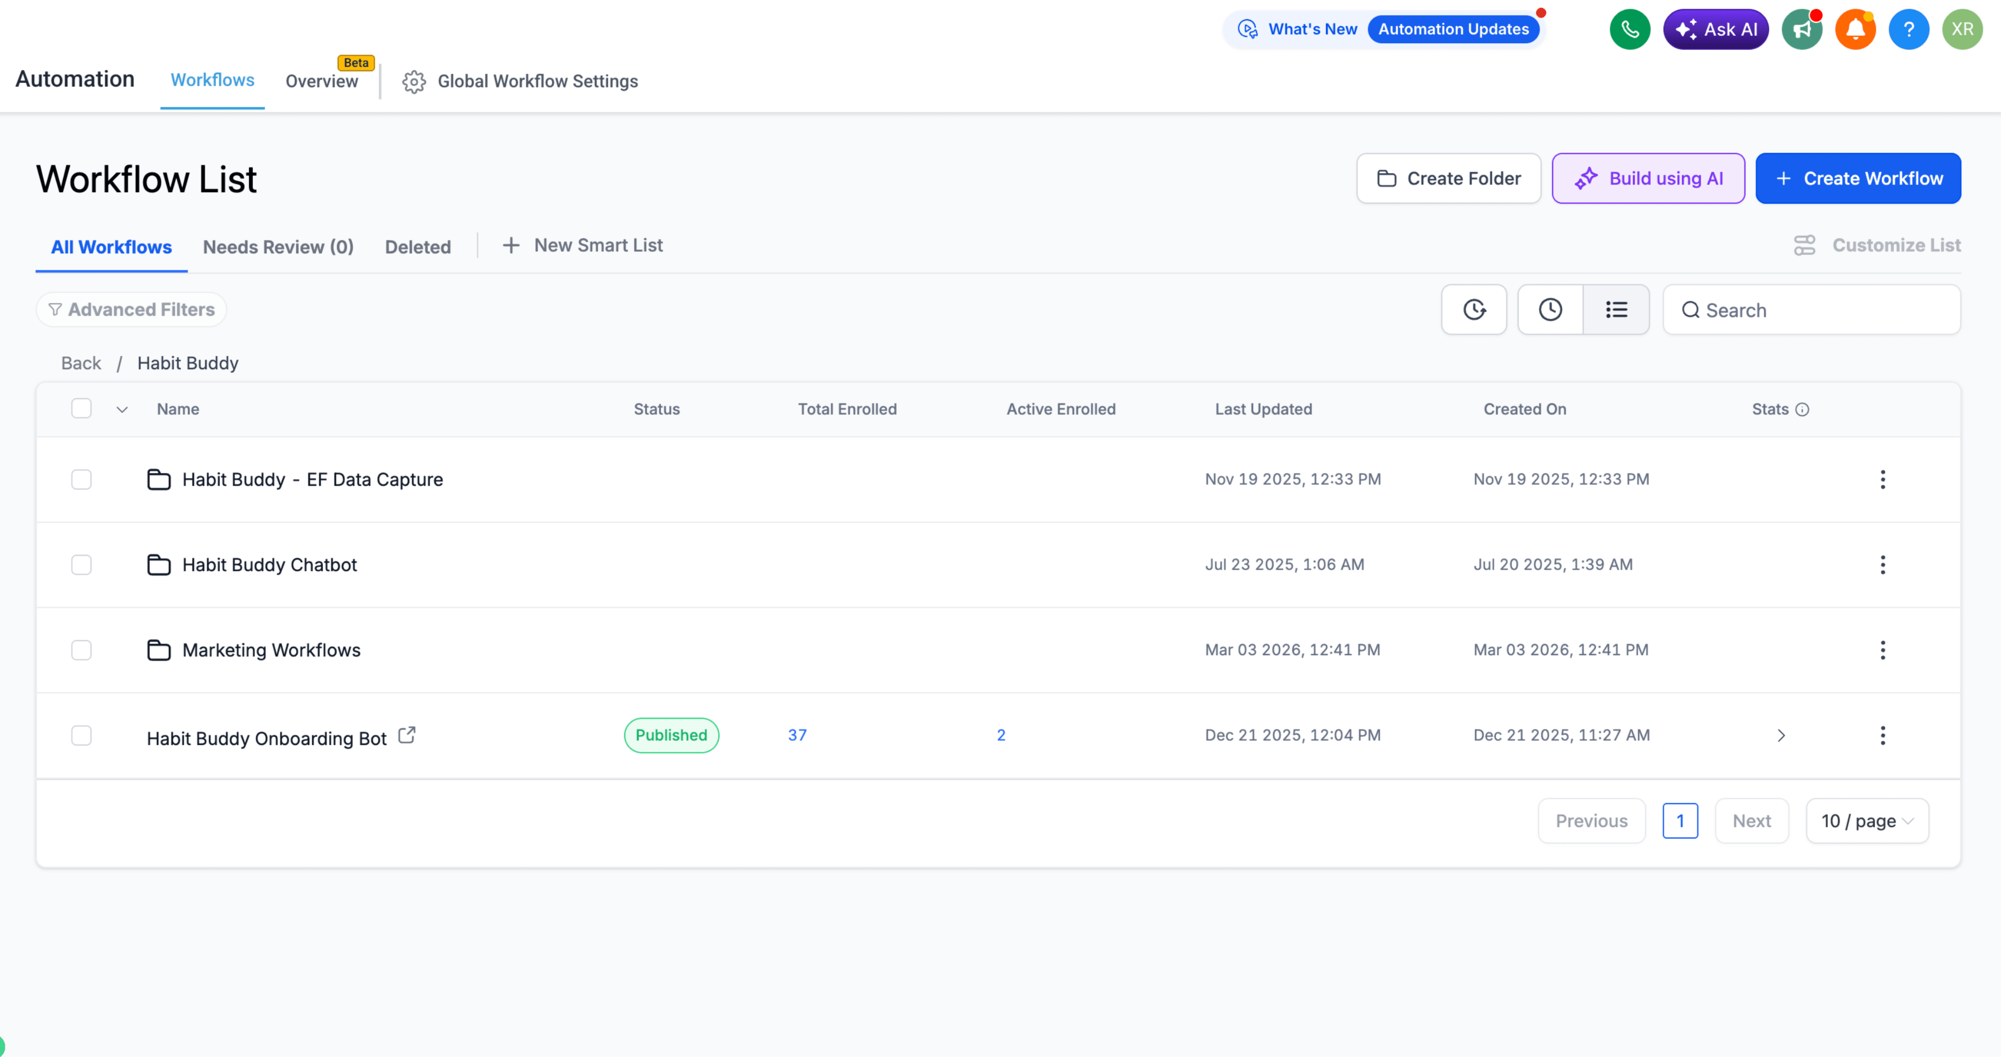Click the Habit Buddy breadcrumb
2001x1057 pixels.
tap(188, 363)
